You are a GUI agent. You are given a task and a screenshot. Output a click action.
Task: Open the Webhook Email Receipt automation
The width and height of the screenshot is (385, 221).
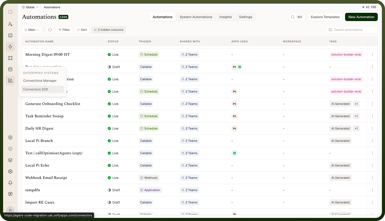(46, 178)
